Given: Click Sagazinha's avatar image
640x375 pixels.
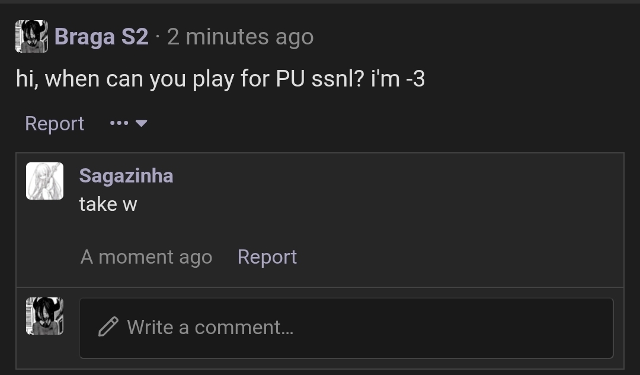Looking at the screenshot, I should (45, 181).
